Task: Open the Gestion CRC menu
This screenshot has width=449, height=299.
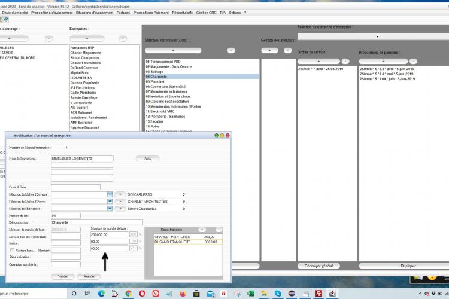Action: [x=206, y=13]
